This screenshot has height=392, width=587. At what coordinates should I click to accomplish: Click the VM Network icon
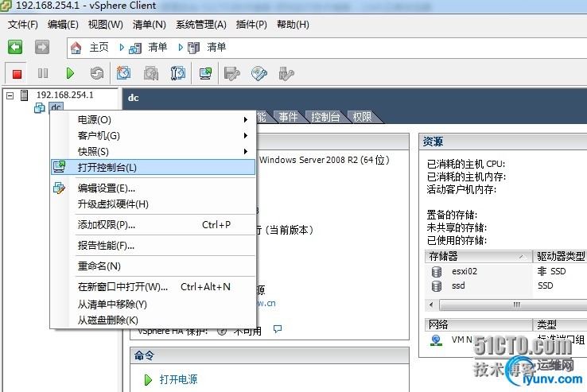pyautogui.click(x=436, y=340)
